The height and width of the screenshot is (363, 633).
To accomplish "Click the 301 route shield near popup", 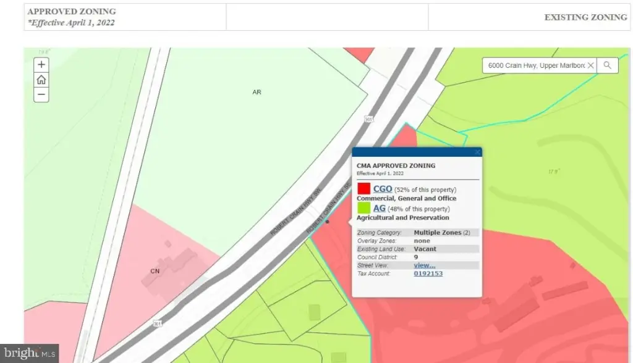I will [368, 119].
